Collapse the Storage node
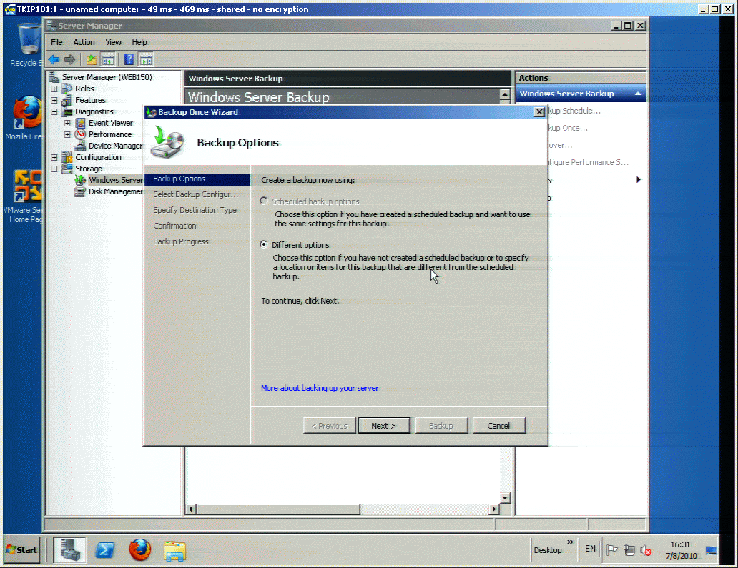The width and height of the screenshot is (738, 568). pyautogui.click(x=54, y=169)
